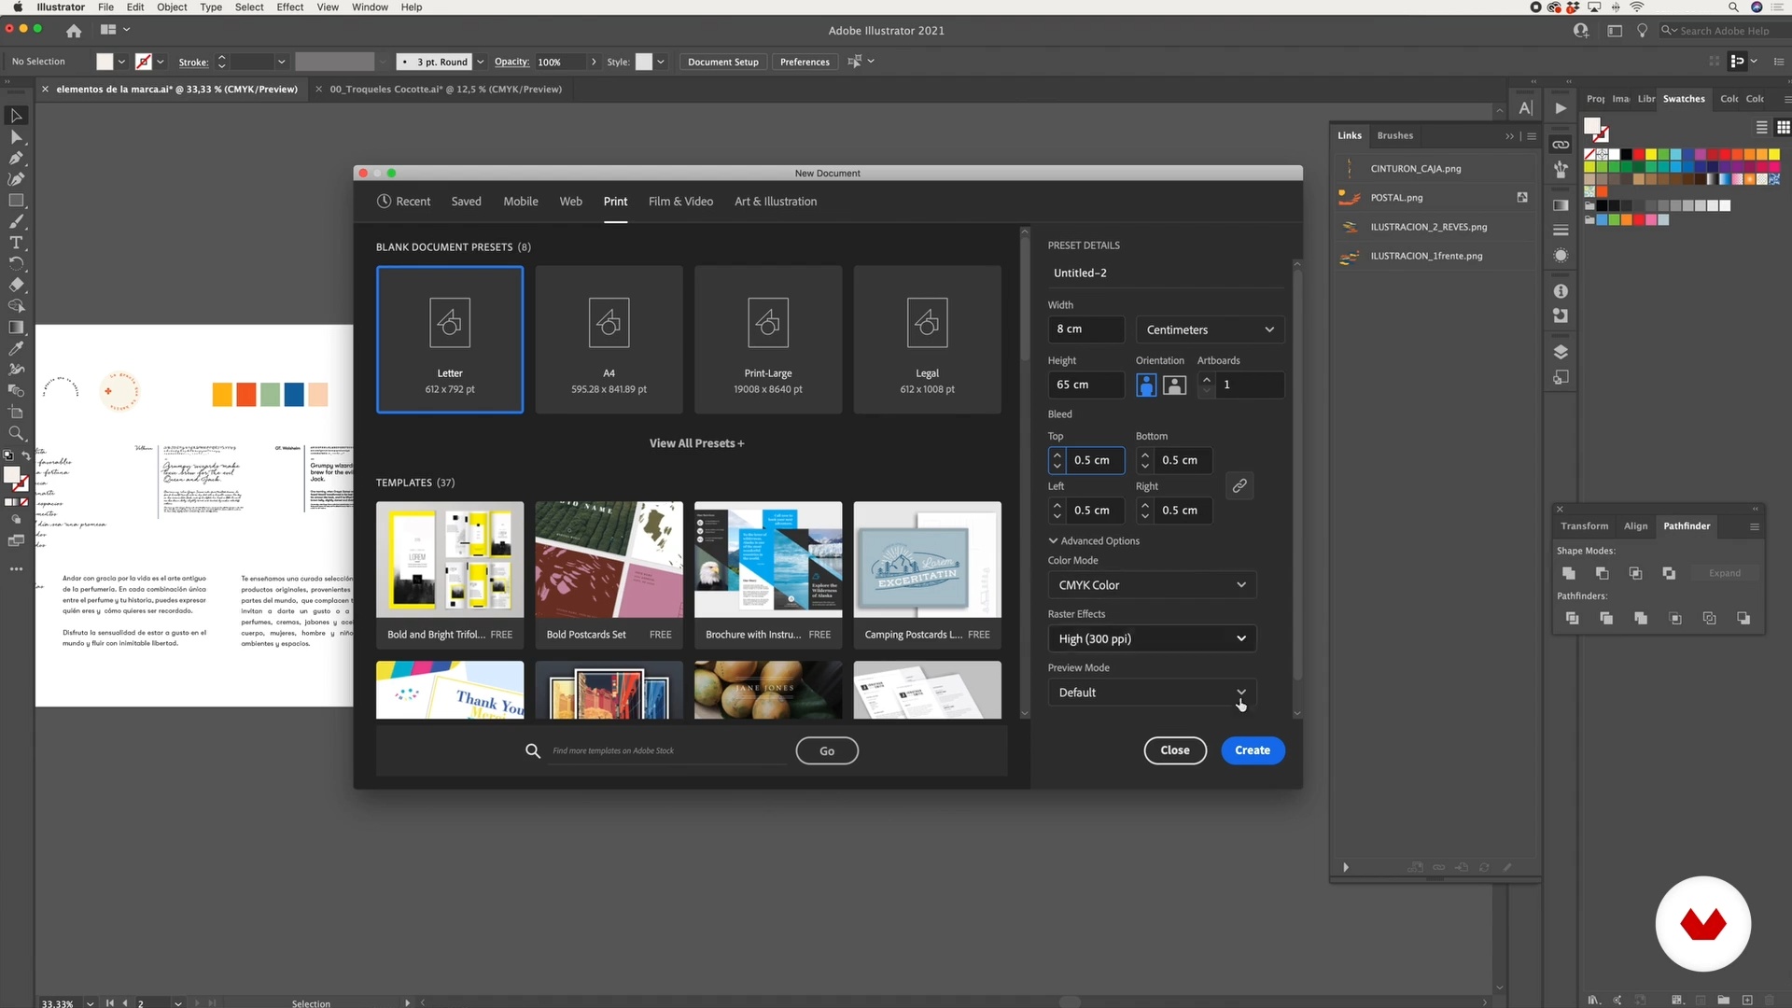The width and height of the screenshot is (1792, 1008).
Task: Switch Swatches panel to thumbnail view
Action: click(x=1783, y=128)
